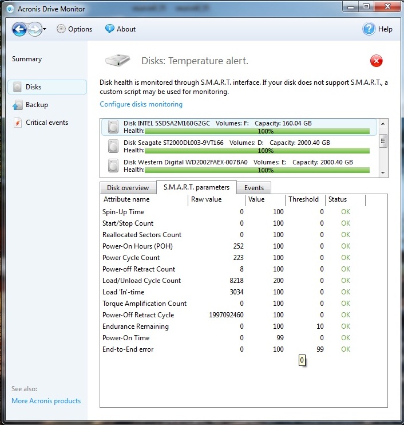Image resolution: width=404 pixels, height=425 pixels.
Task: Click the Help question mark icon
Action: [x=369, y=29]
